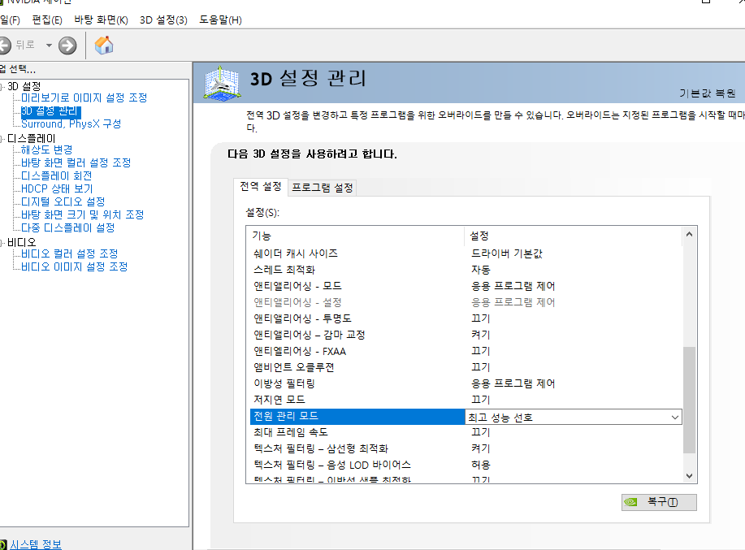745x550 pixels.
Task: Click the 기본값 복원 link
Action: (x=708, y=93)
